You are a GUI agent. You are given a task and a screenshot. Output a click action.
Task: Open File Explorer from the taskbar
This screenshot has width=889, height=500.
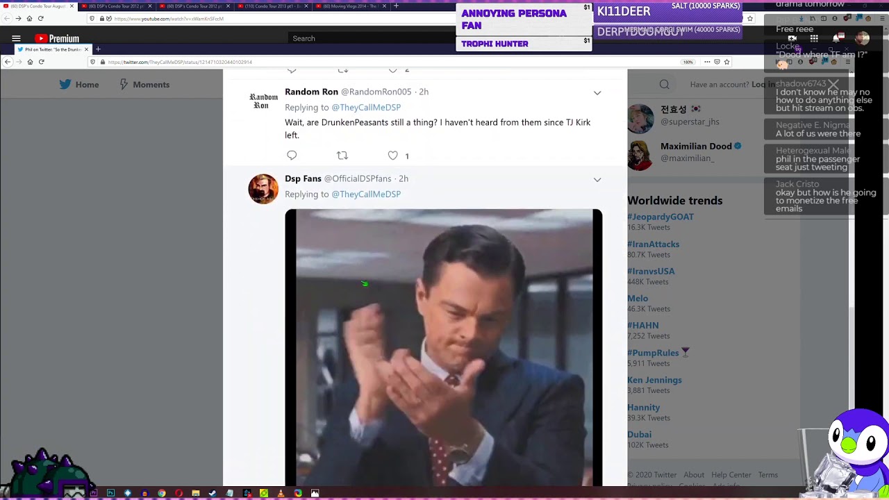point(196,493)
